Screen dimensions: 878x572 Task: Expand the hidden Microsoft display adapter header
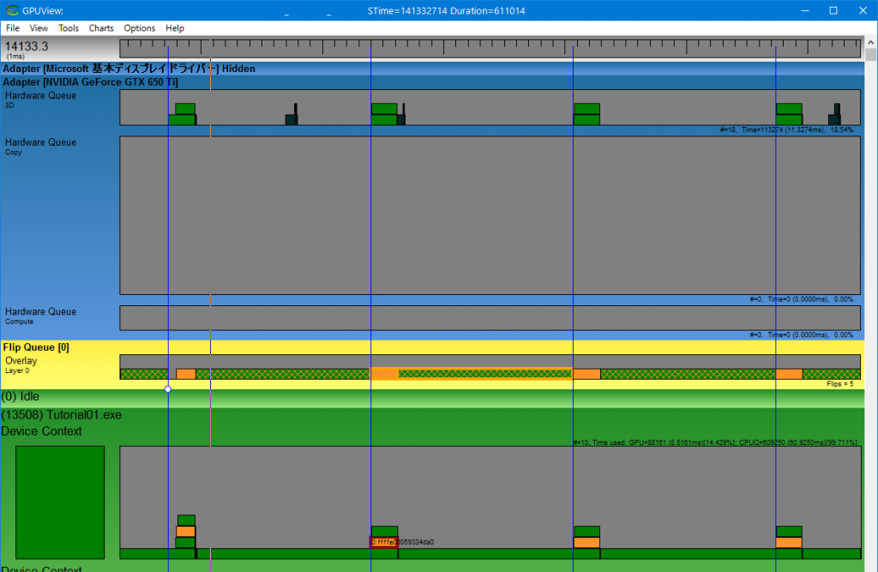point(129,69)
